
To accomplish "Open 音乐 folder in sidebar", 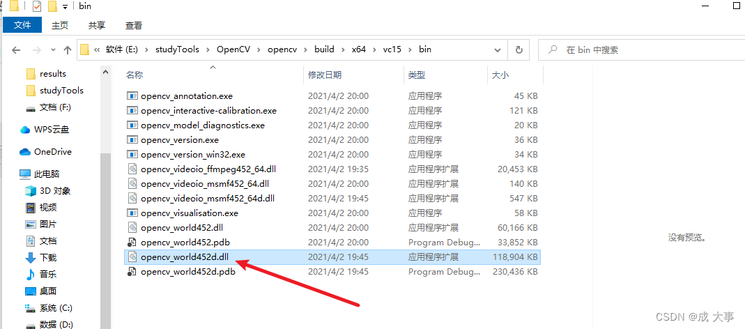I will tap(41, 275).
